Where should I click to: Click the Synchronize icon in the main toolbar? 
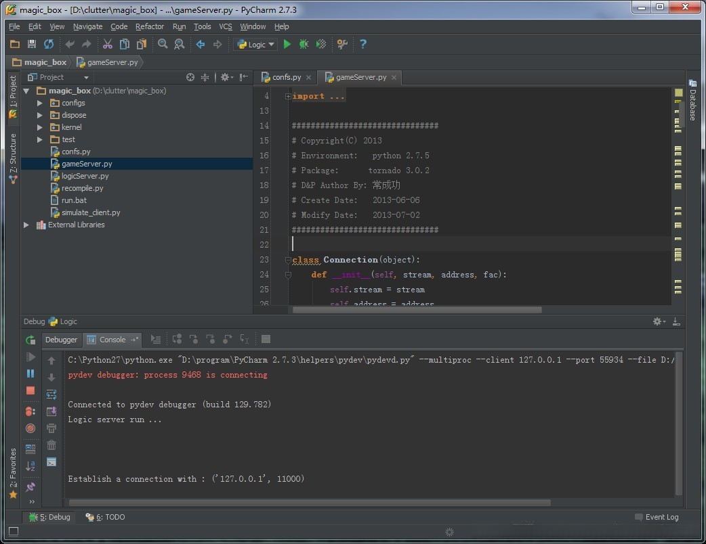pyautogui.click(x=49, y=44)
